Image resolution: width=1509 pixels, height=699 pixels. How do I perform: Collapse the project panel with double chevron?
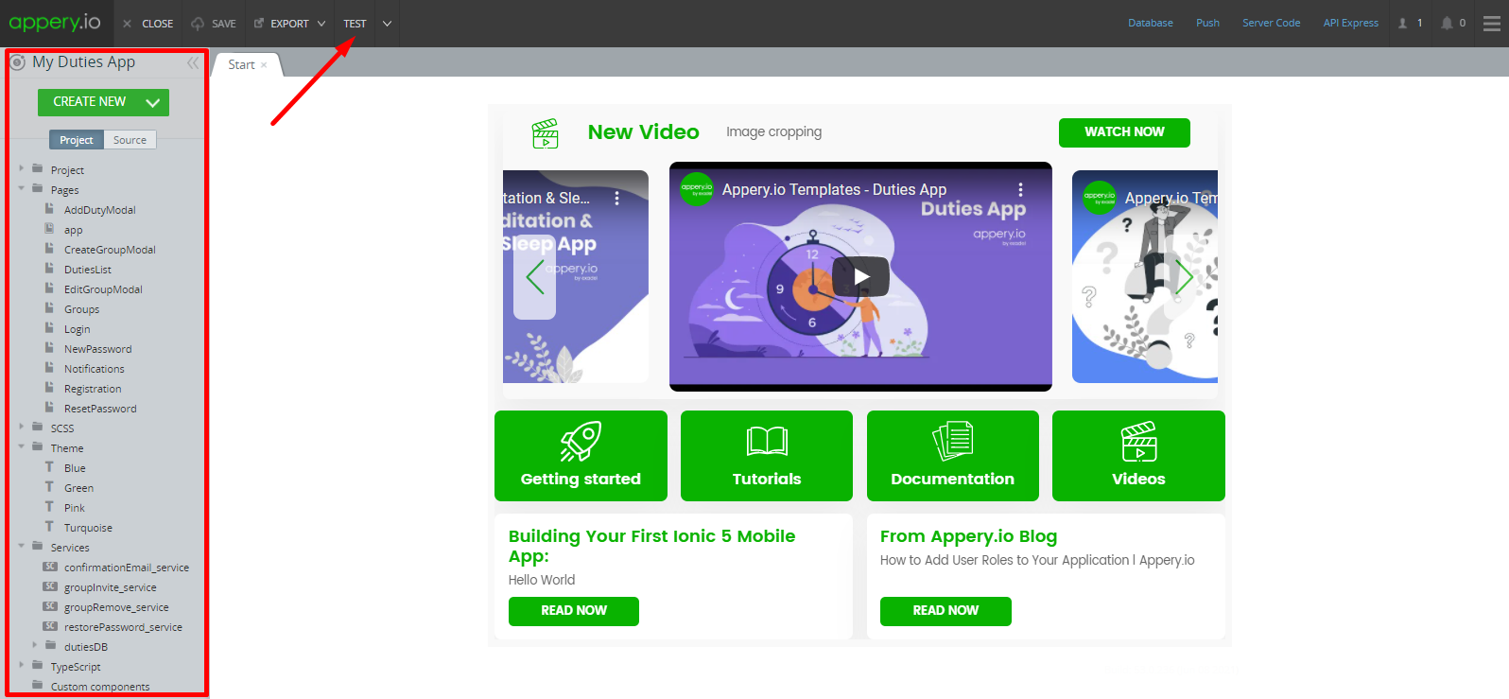point(193,62)
